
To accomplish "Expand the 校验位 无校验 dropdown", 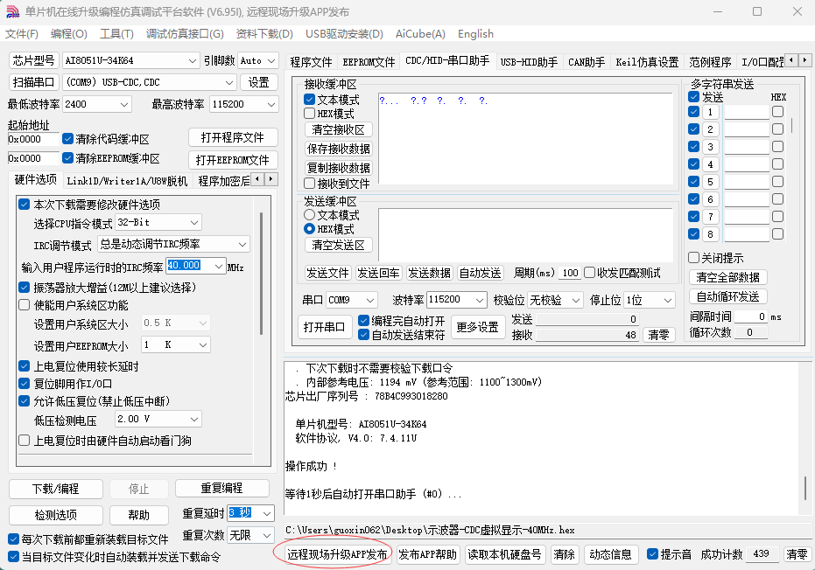I will tap(575, 300).
